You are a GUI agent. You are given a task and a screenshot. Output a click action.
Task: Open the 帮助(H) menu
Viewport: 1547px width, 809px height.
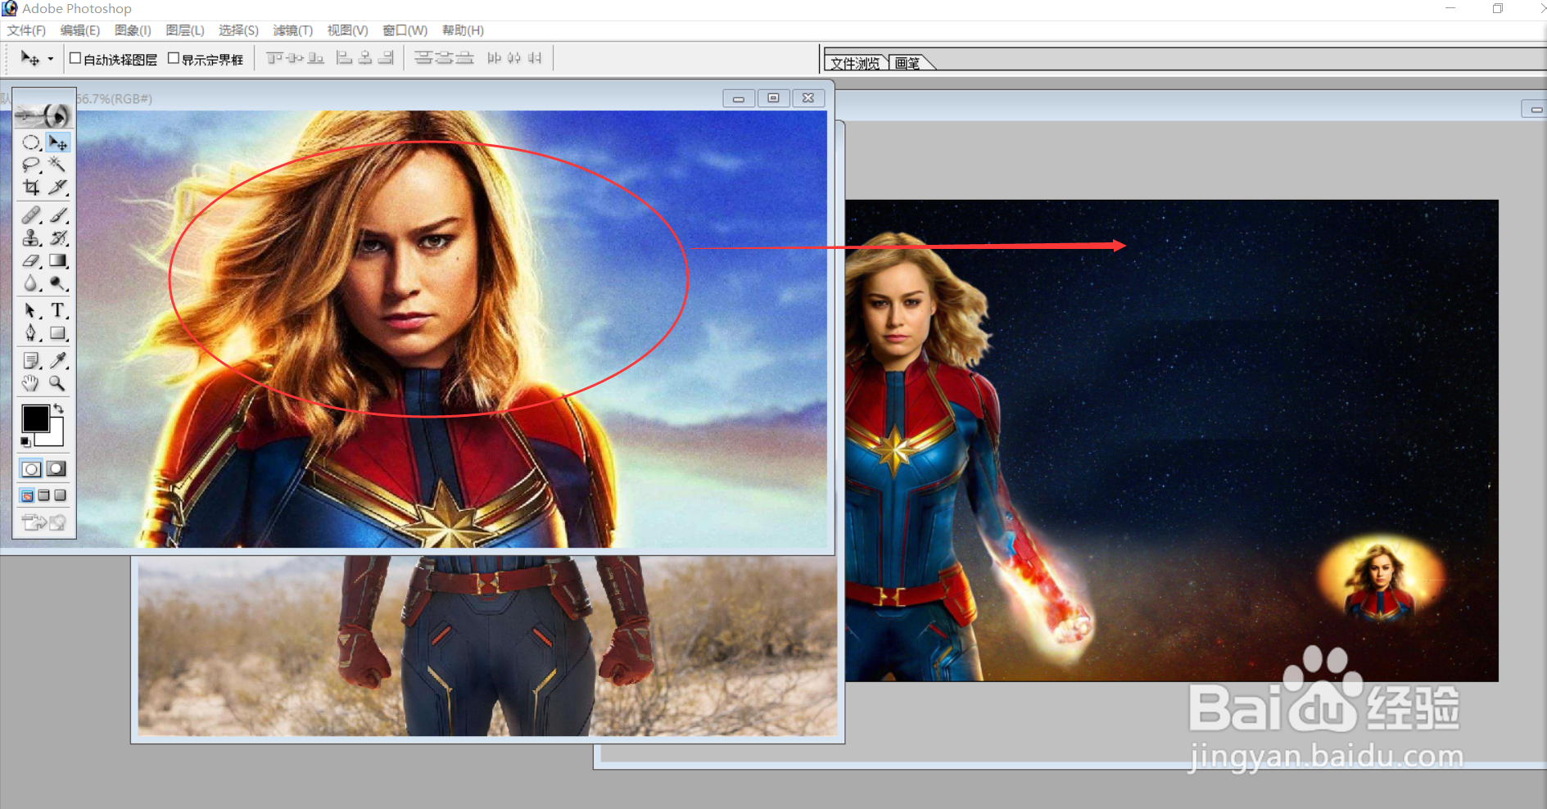pos(463,30)
